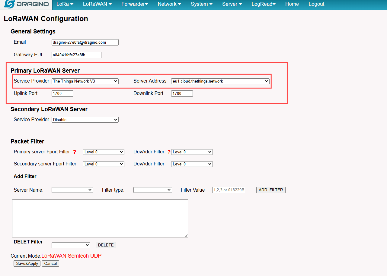Click the Filter Value input field
Viewport: 387px width, 276px height.
pyautogui.click(x=229, y=190)
